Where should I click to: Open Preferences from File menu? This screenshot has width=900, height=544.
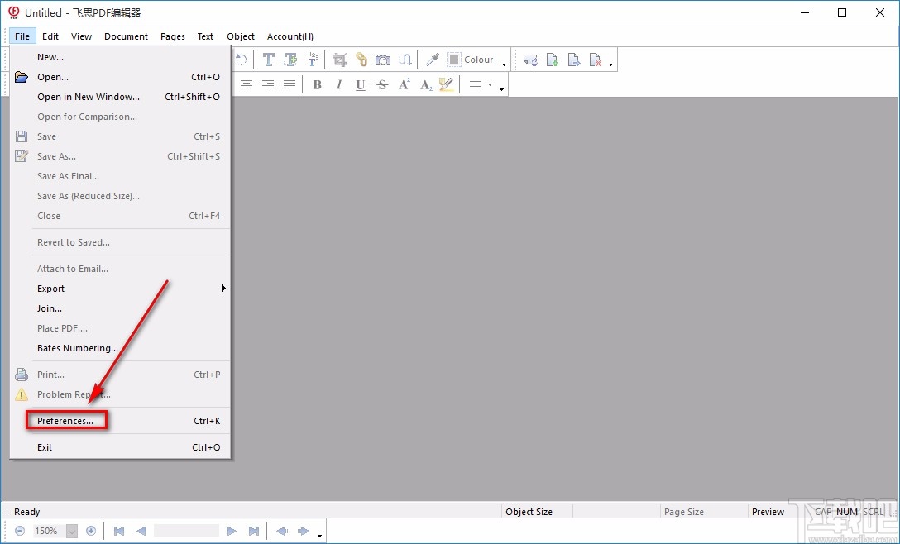(x=65, y=421)
